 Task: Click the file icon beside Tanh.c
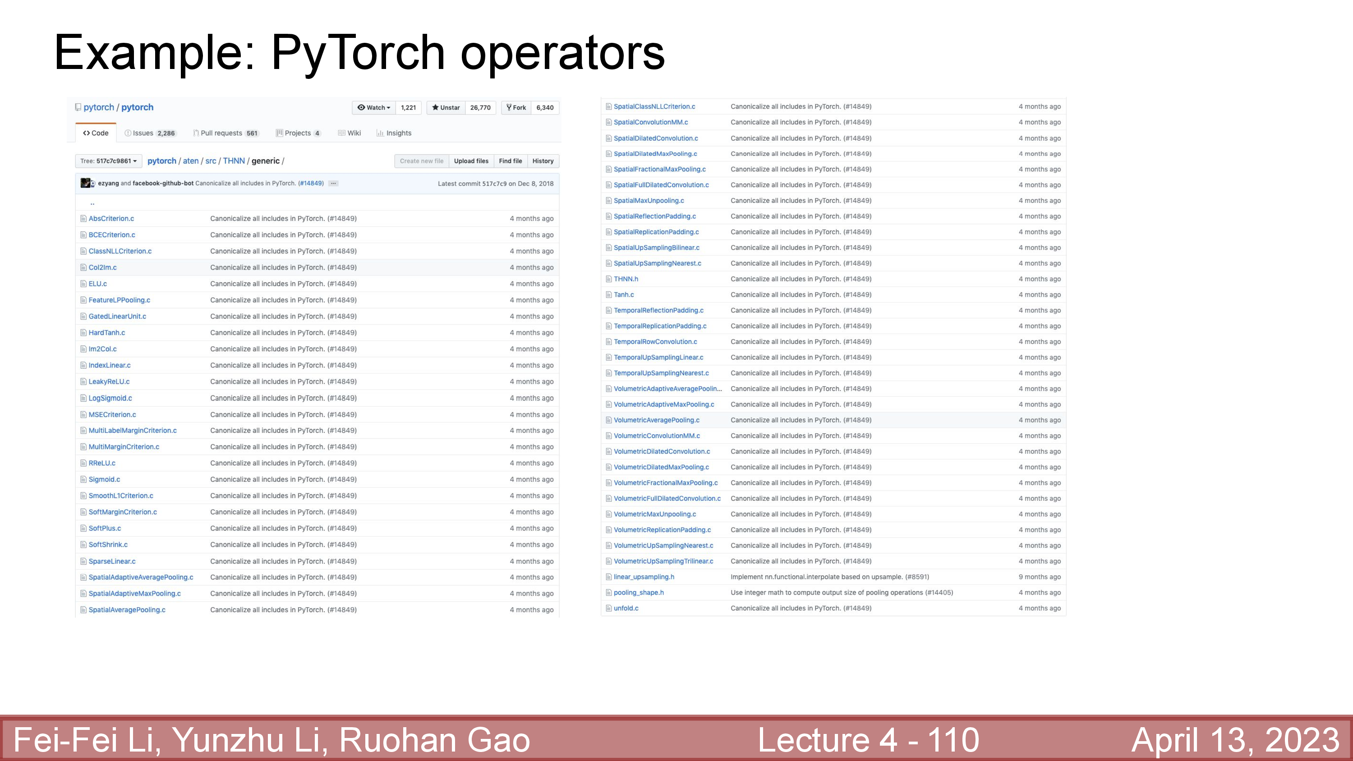pyautogui.click(x=609, y=295)
